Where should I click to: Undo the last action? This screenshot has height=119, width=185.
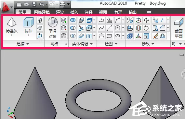42,5
